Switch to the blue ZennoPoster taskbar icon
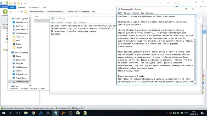The height and width of the screenshot is (116, 207). (x=41, y=113)
